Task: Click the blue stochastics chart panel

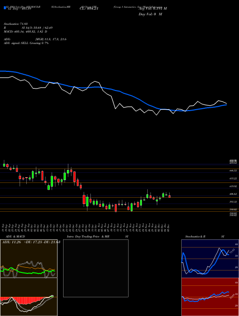Action: coord(210,259)
